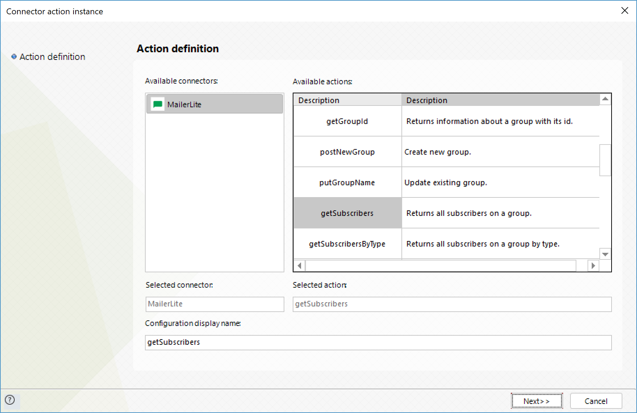
Task: Select the getSubscribers action row
Action: (347, 213)
